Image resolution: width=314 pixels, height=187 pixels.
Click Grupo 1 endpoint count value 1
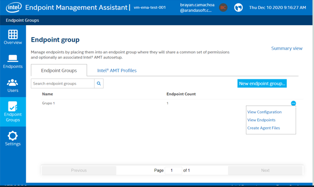click(167, 103)
